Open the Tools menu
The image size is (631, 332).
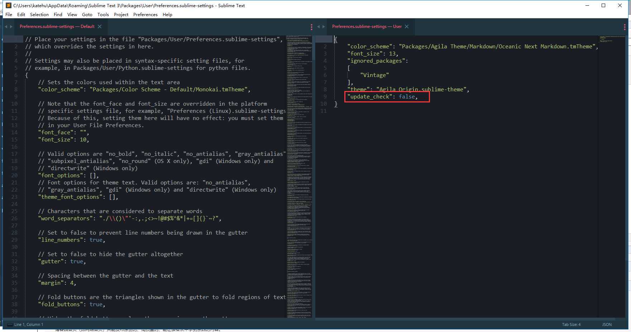pyautogui.click(x=103, y=15)
